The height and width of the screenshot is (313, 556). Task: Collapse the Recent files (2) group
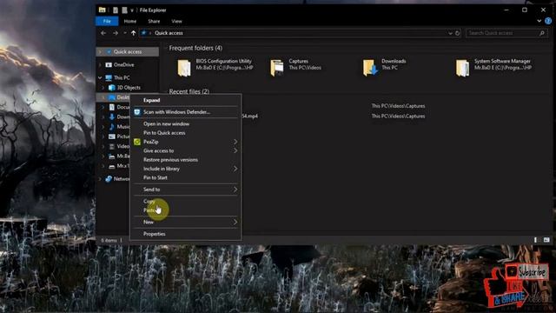(x=189, y=91)
